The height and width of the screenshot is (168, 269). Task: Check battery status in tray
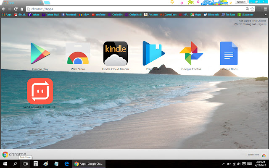pos(229,164)
